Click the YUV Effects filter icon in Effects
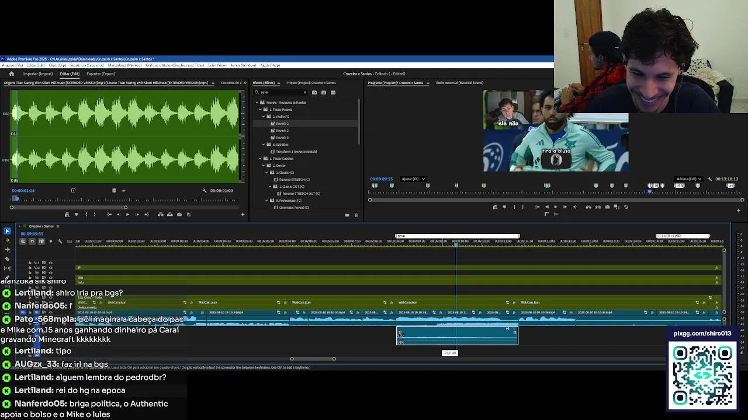Screen dimensions: 748x420 pyautogui.click(x=333, y=92)
